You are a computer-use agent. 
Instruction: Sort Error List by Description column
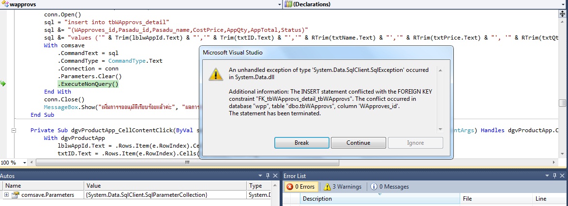(380, 199)
